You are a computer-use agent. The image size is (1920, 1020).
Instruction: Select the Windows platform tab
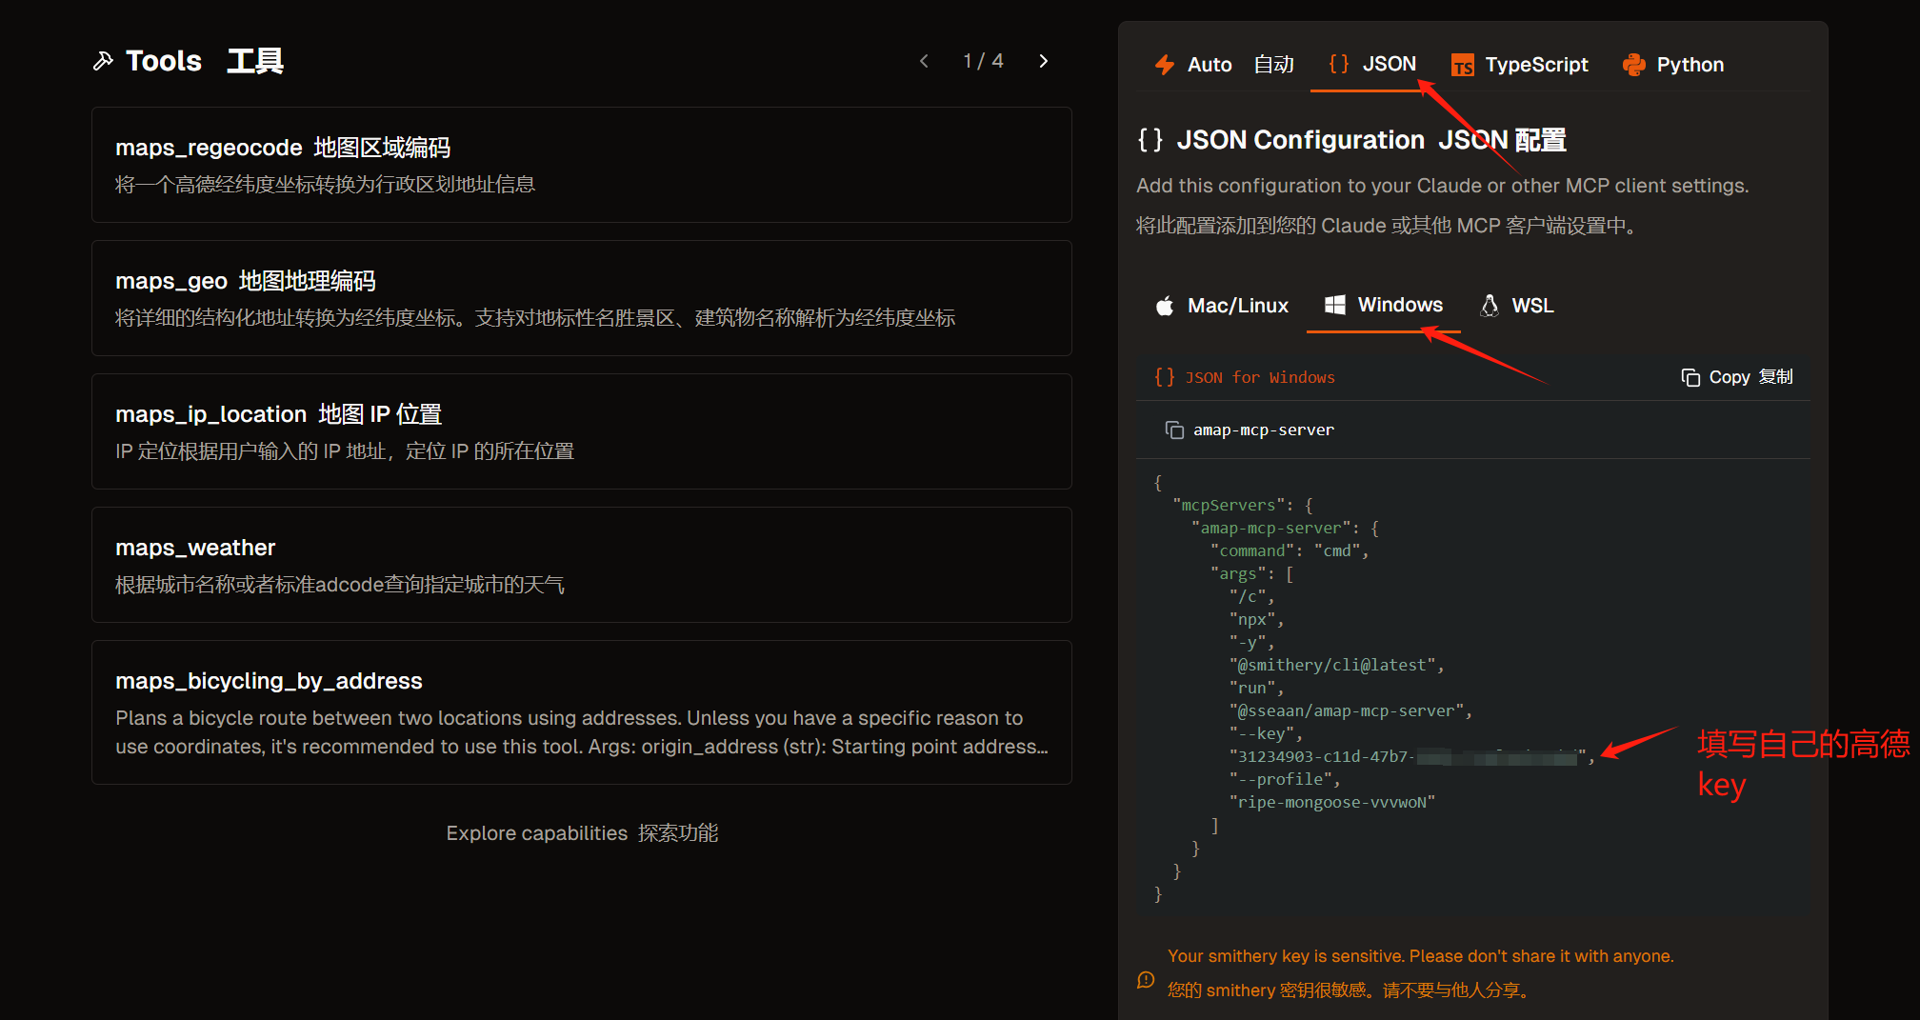point(1384,305)
